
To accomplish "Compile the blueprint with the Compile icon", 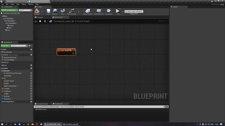I will pos(37,11).
